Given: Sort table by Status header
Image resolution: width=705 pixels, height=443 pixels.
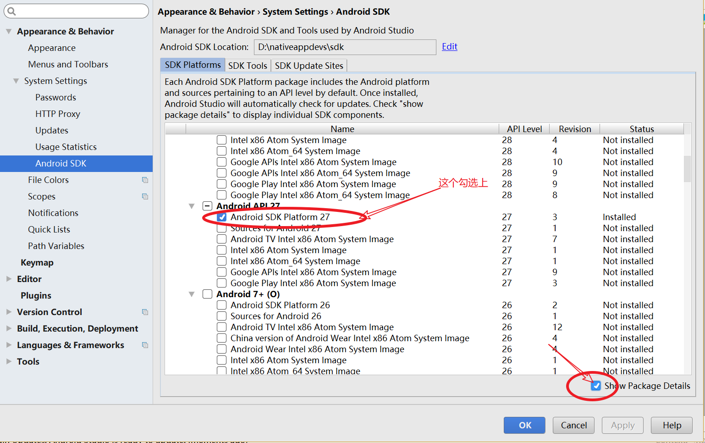Looking at the screenshot, I should coord(642,129).
